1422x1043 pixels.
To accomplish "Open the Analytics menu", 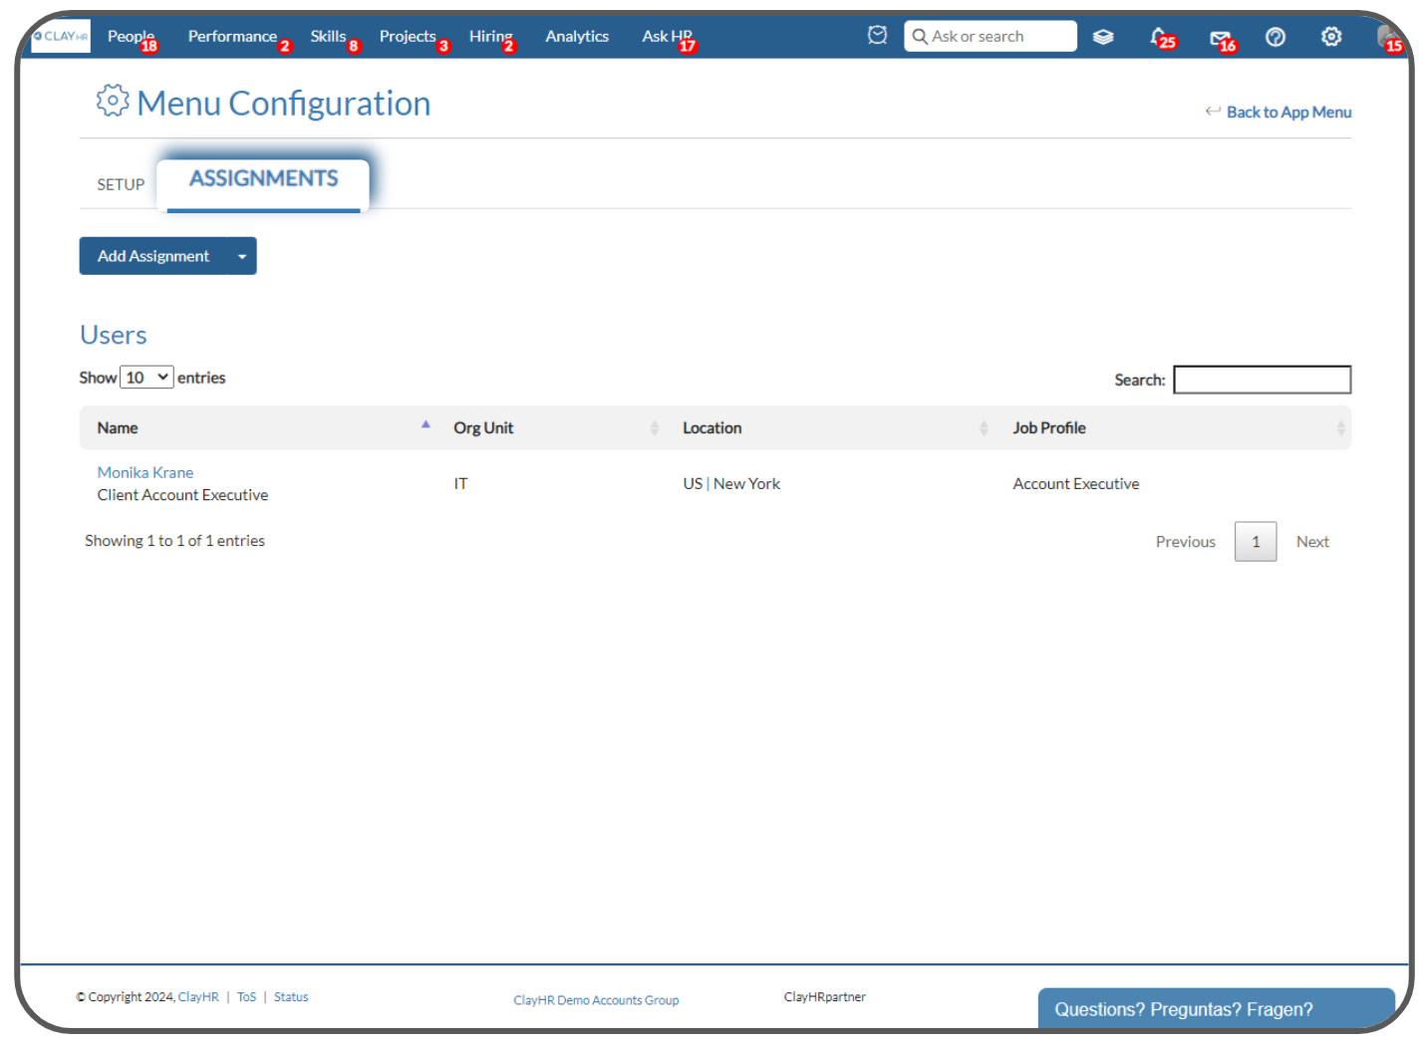I will tap(577, 36).
